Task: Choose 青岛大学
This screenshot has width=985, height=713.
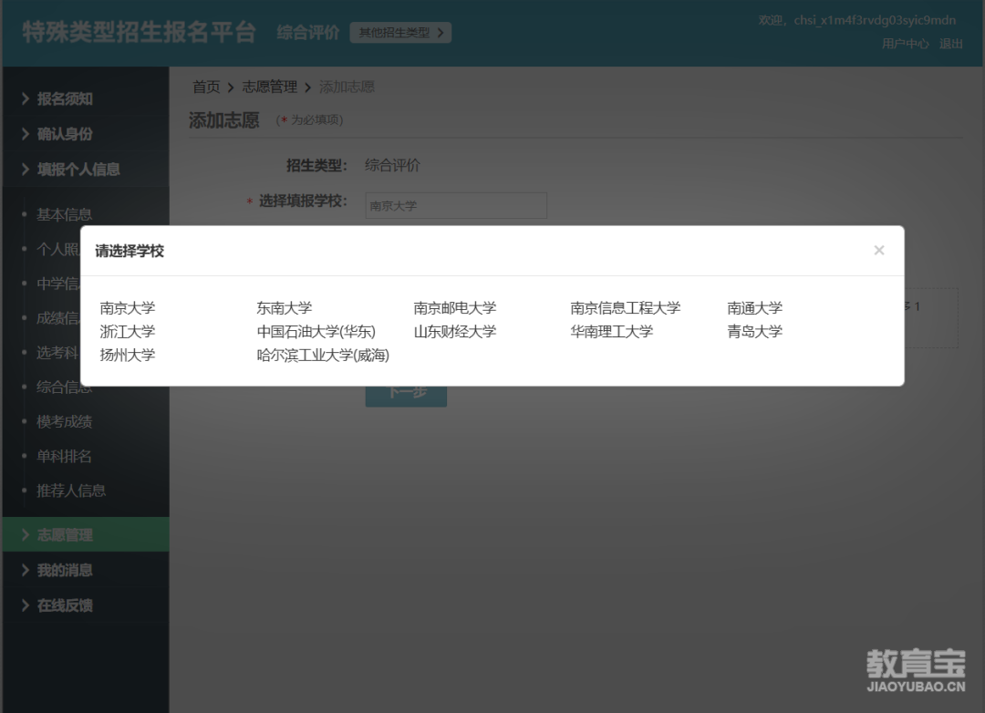Action: tap(754, 331)
